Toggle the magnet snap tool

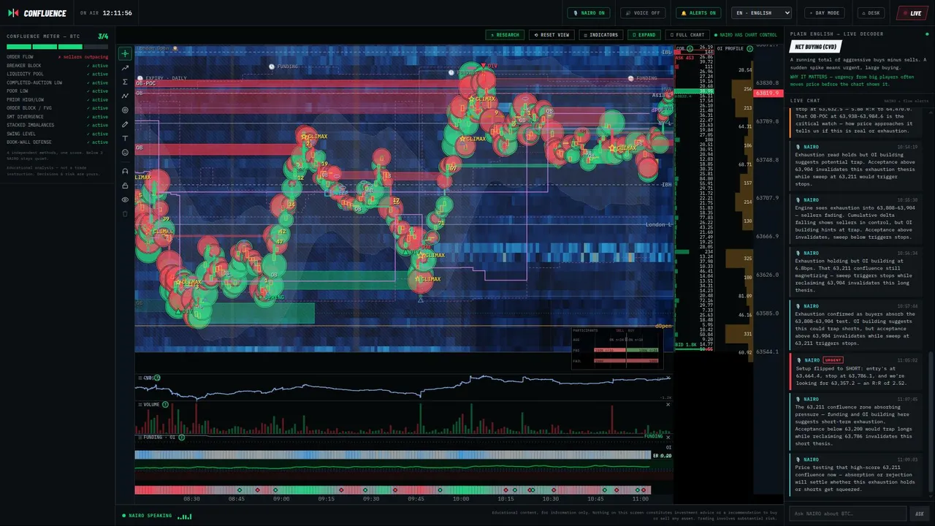tap(125, 171)
